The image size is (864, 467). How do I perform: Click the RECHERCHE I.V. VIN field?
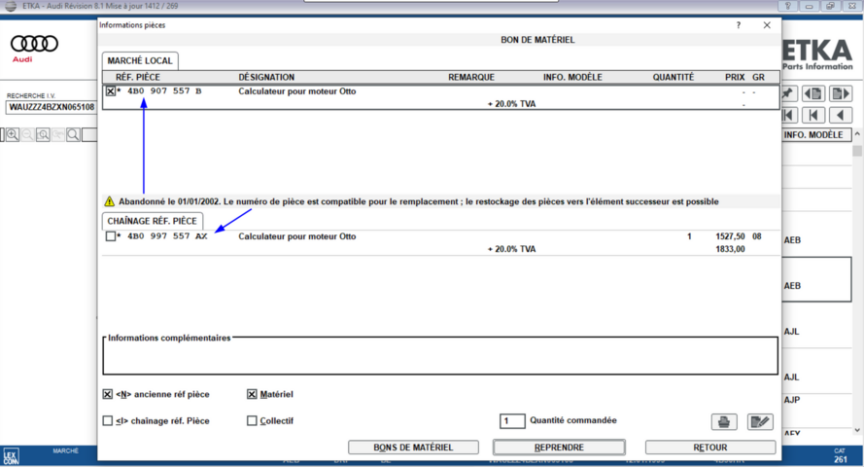[52, 107]
